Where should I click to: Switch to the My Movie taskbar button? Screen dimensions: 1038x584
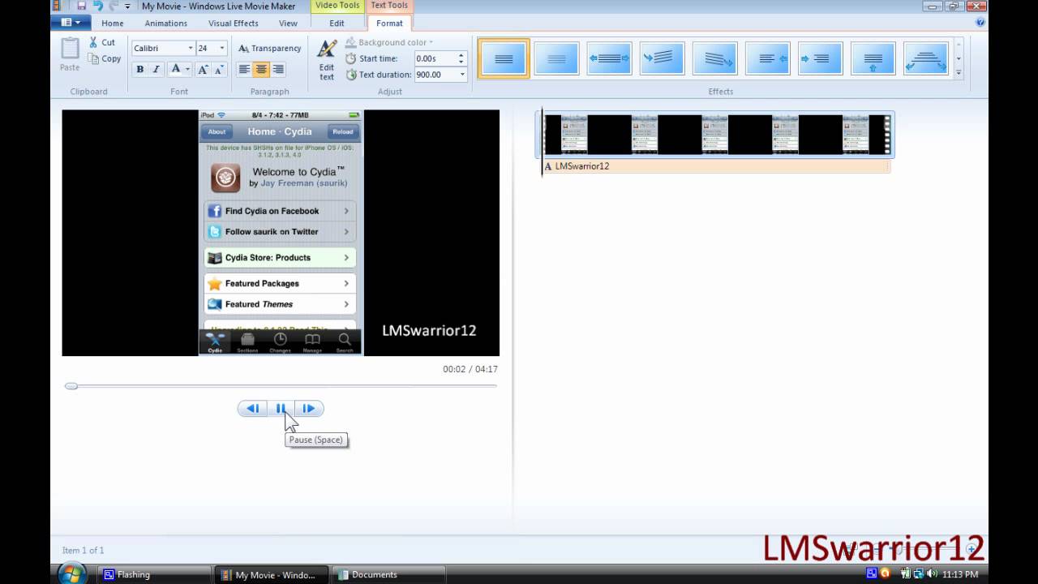click(272, 574)
